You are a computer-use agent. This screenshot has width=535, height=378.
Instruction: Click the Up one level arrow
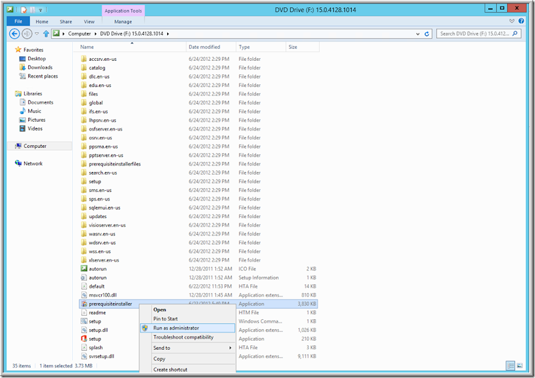click(46, 34)
